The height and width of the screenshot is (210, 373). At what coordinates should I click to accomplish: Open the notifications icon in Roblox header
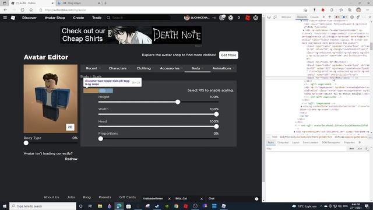coord(222,17)
